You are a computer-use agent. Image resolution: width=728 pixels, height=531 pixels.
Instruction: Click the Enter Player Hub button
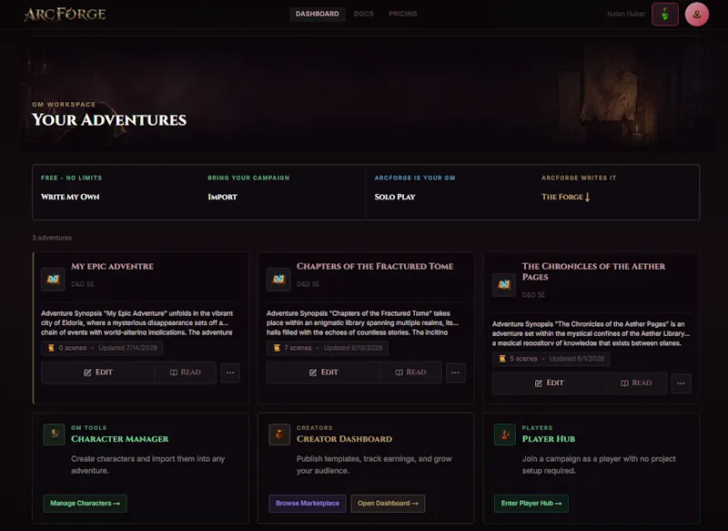531,504
